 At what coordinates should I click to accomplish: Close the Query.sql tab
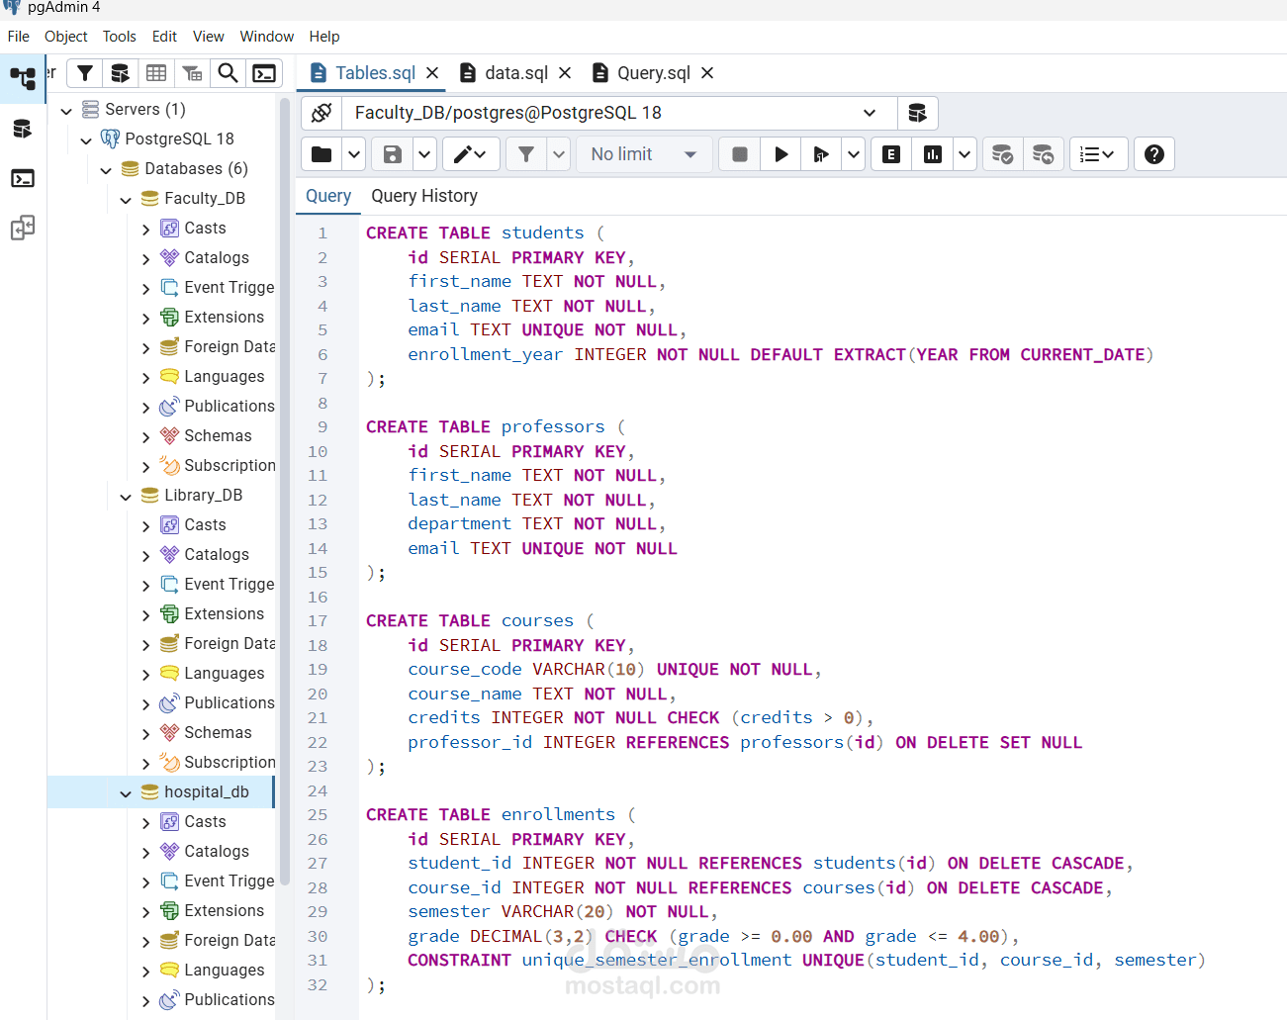[707, 73]
